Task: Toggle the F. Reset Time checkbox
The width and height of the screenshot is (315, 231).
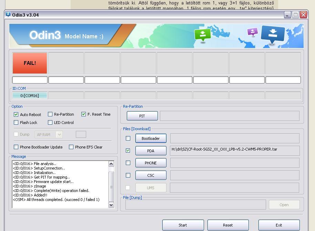Action: click(x=83, y=114)
